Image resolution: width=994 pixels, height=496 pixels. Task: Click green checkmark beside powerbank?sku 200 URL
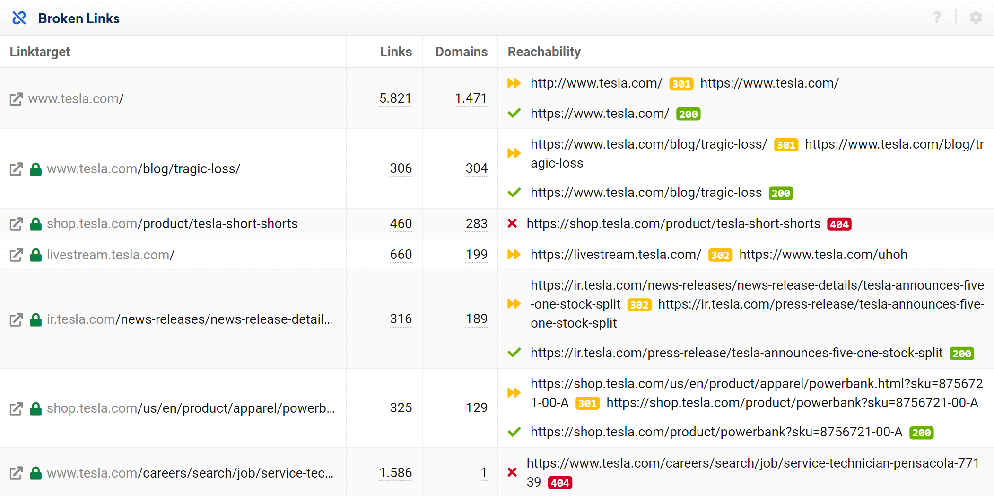514,432
